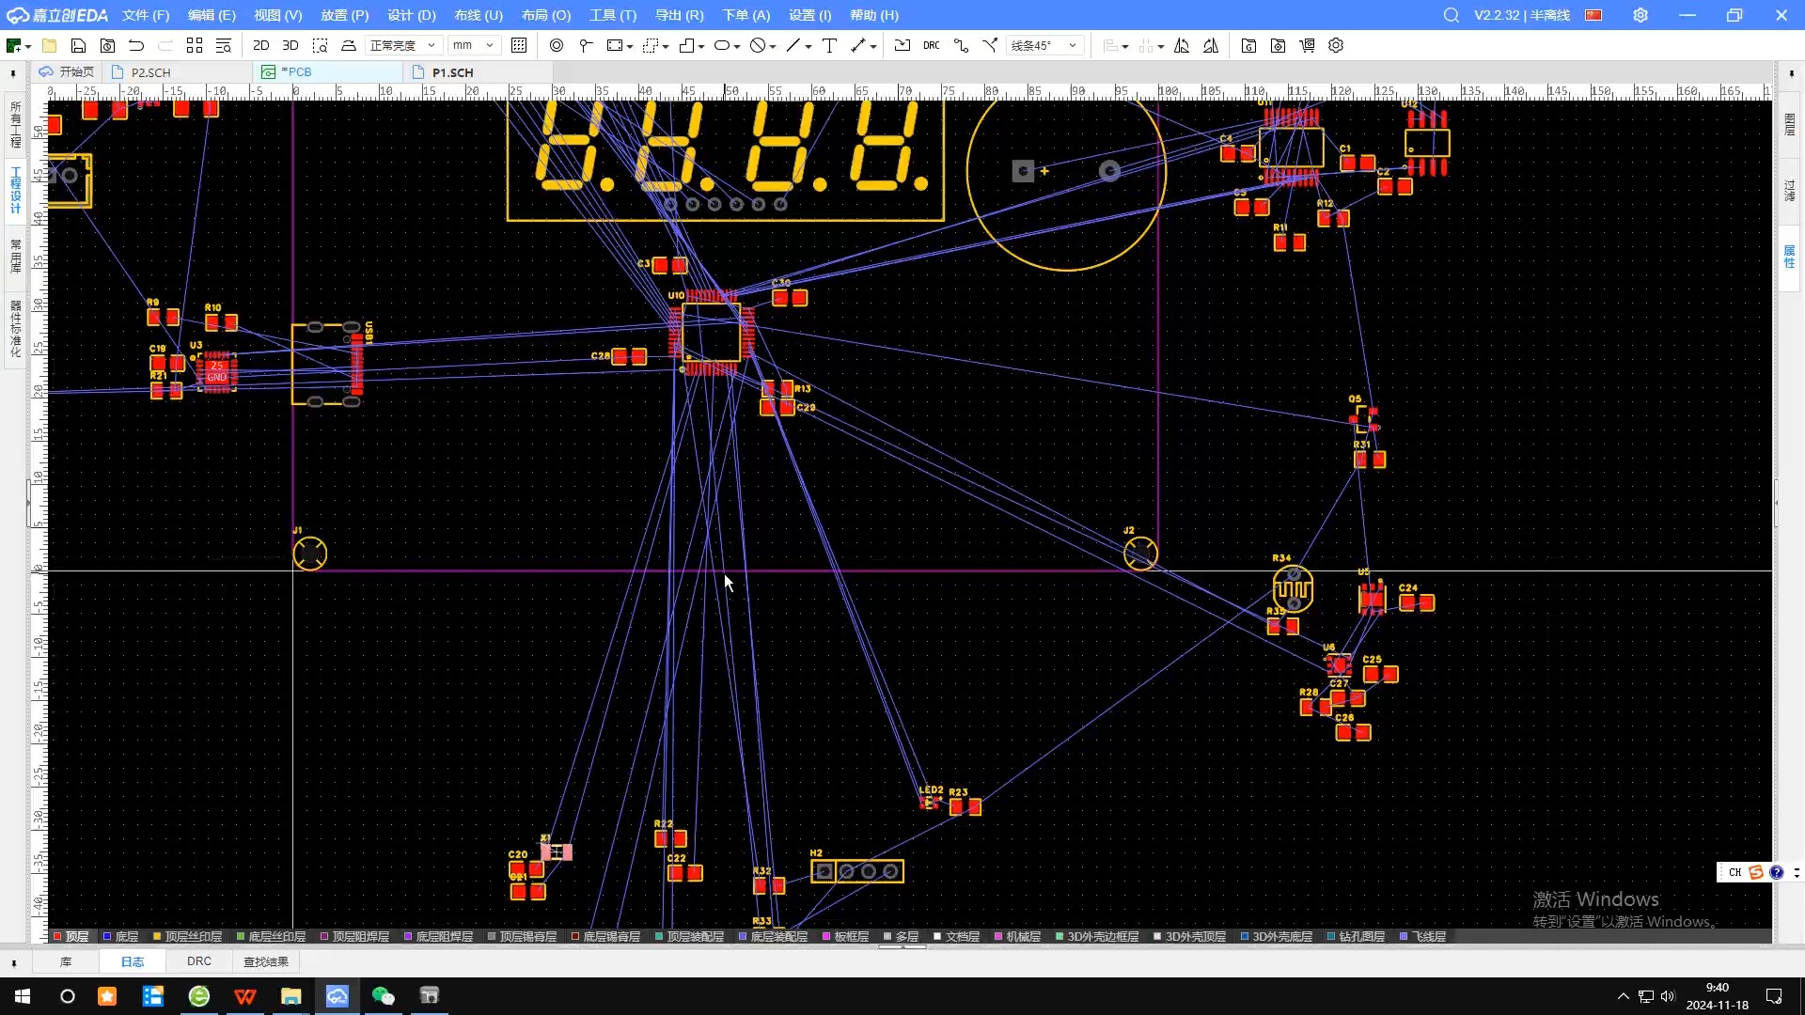Toggle the 底层 bottom layer
The width and height of the screenshot is (1805, 1015).
121,937
